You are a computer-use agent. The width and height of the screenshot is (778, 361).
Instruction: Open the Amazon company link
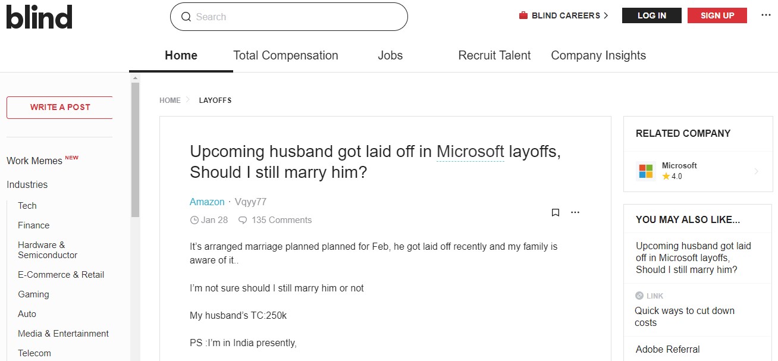pyautogui.click(x=207, y=202)
